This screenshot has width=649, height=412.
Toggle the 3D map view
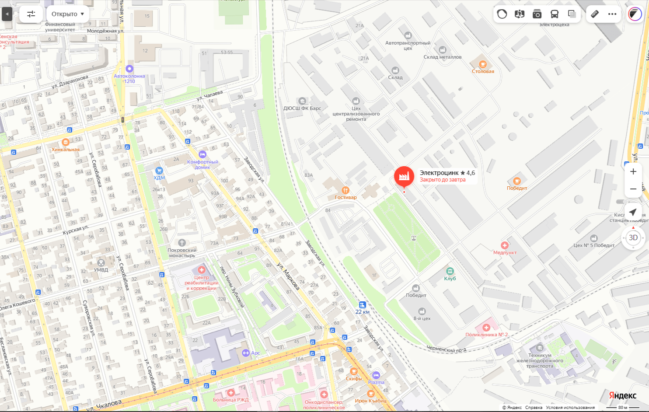tap(633, 237)
